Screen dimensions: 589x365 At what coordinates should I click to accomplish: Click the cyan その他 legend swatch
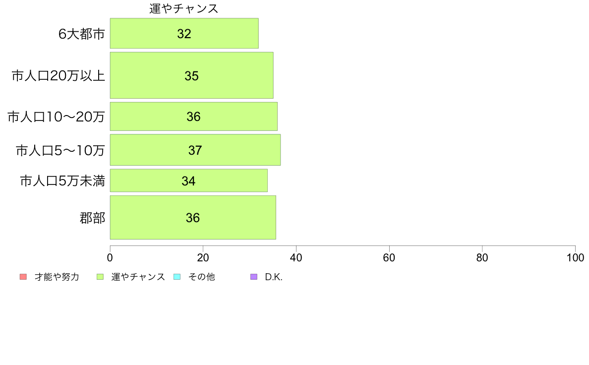177,277
